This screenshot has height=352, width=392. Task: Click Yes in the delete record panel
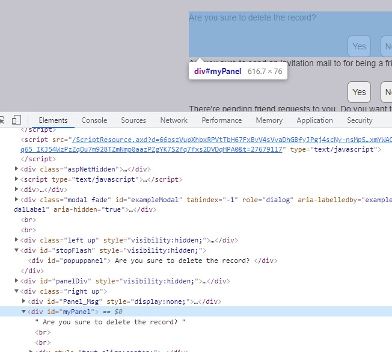pyautogui.click(x=359, y=46)
